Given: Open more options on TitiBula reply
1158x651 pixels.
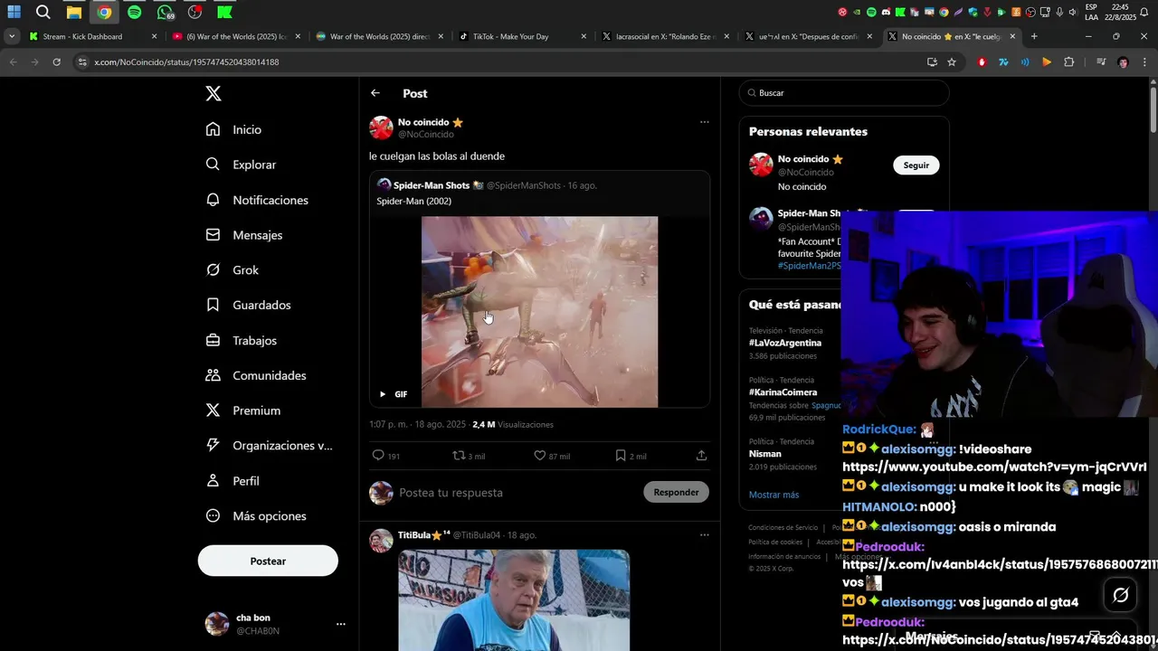Looking at the screenshot, I should coord(704,534).
